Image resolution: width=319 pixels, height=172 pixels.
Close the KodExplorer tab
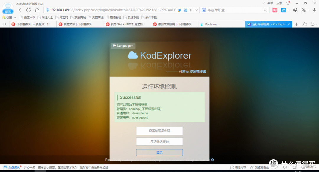tap(289, 24)
